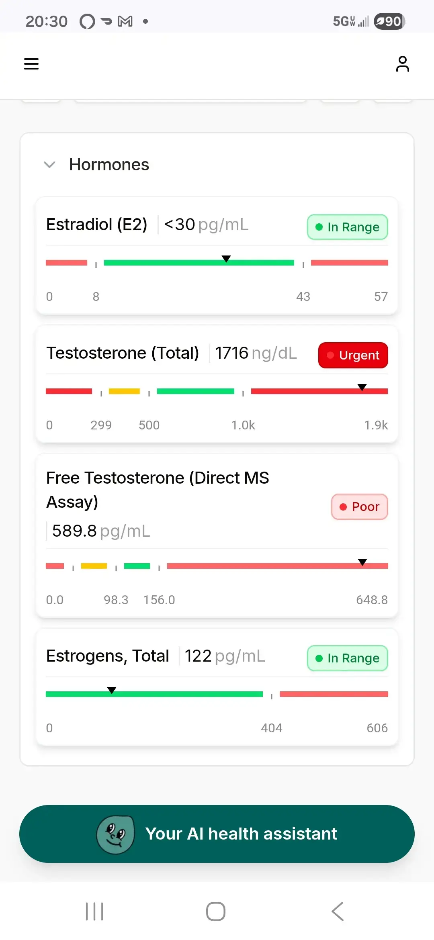The width and height of the screenshot is (434, 940).
Task: Tap the Android back navigation button
Action: click(x=338, y=911)
